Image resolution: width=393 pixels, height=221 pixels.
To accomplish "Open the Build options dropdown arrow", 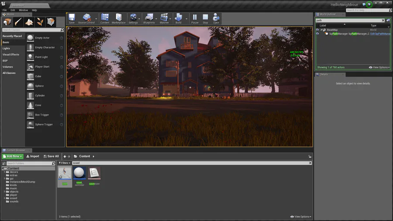I will (186, 19).
